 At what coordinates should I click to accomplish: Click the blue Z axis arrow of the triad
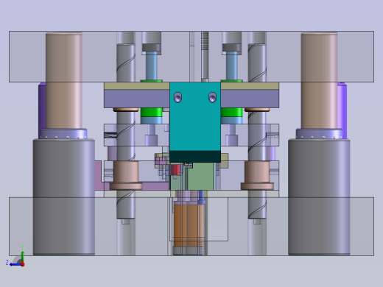click(15, 264)
